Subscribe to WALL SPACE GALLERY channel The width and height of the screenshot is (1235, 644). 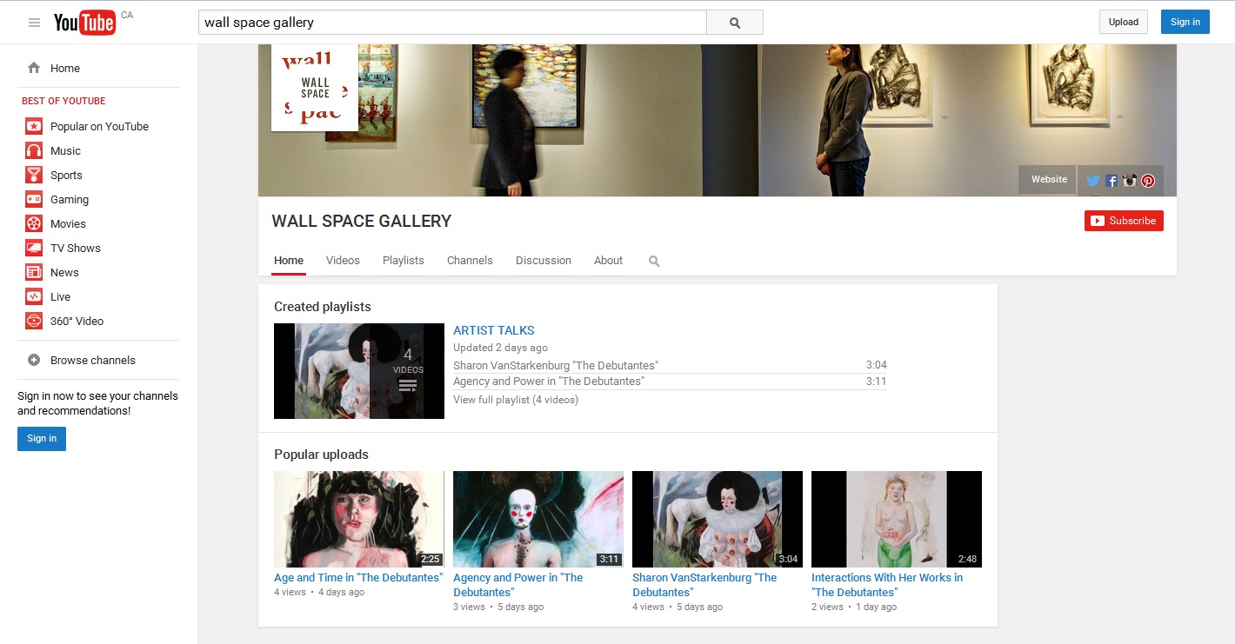(1124, 221)
